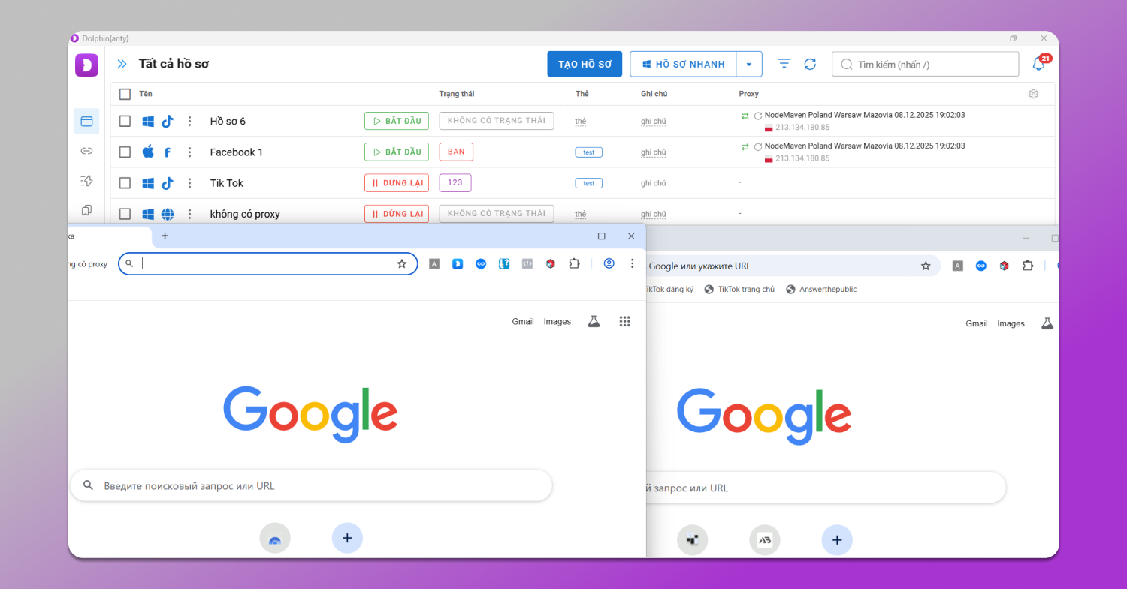Open Google apps grid icon
Image resolution: width=1127 pixels, height=589 pixels.
tap(624, 321)
